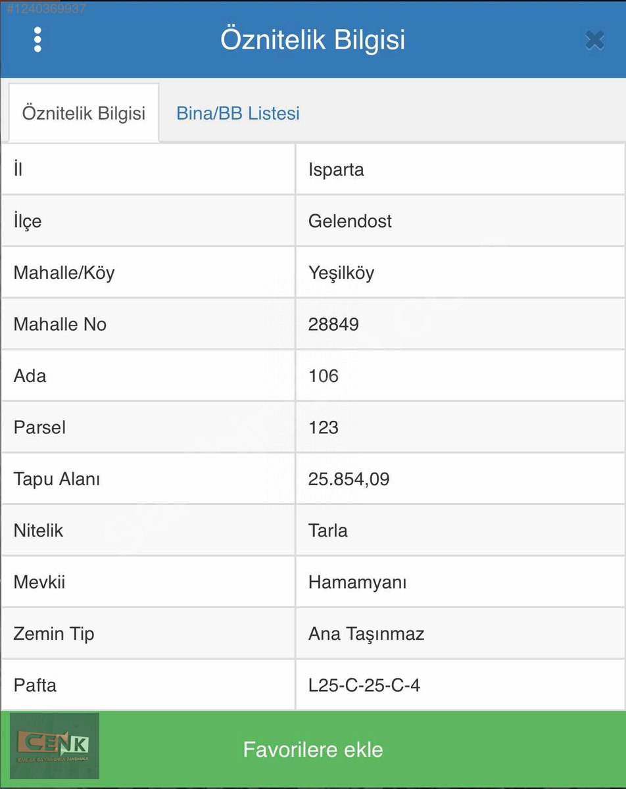Image resolution: width=626 pixels, height=789 pixels.
Task: Select the Parsel value 123
Action: [x=460, y=427]
